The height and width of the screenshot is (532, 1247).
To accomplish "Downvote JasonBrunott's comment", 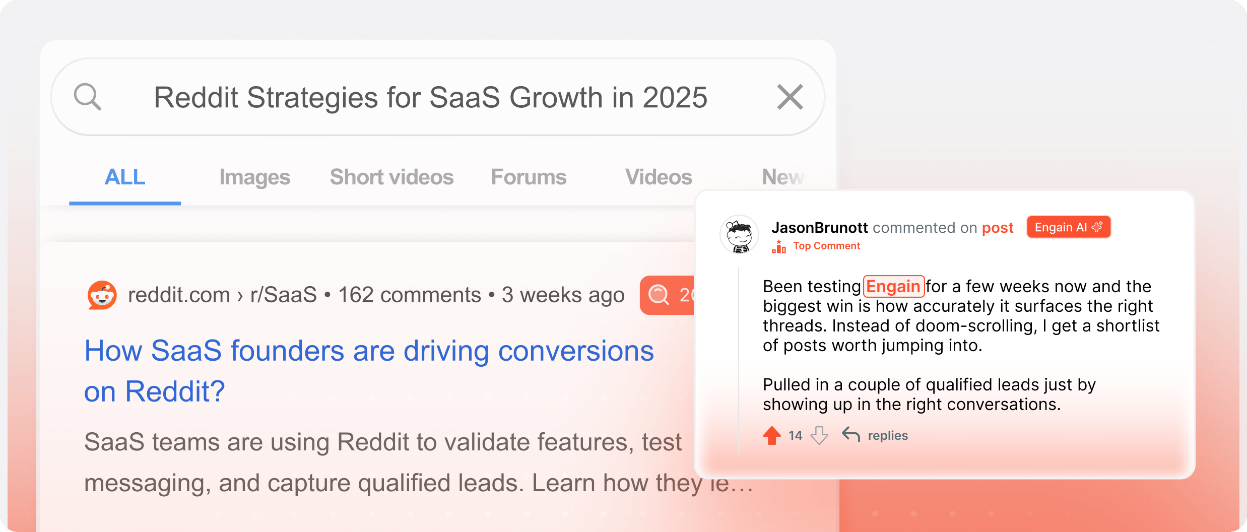I will (x=818, y=435).
